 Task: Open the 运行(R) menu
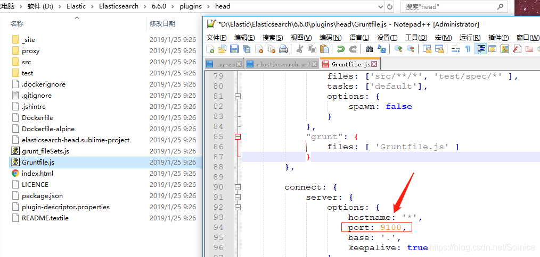[470, 38]
